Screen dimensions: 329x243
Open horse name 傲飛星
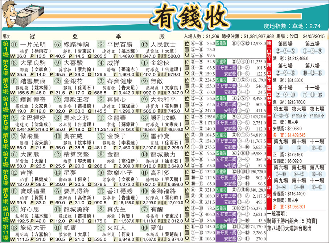(30, 136)
